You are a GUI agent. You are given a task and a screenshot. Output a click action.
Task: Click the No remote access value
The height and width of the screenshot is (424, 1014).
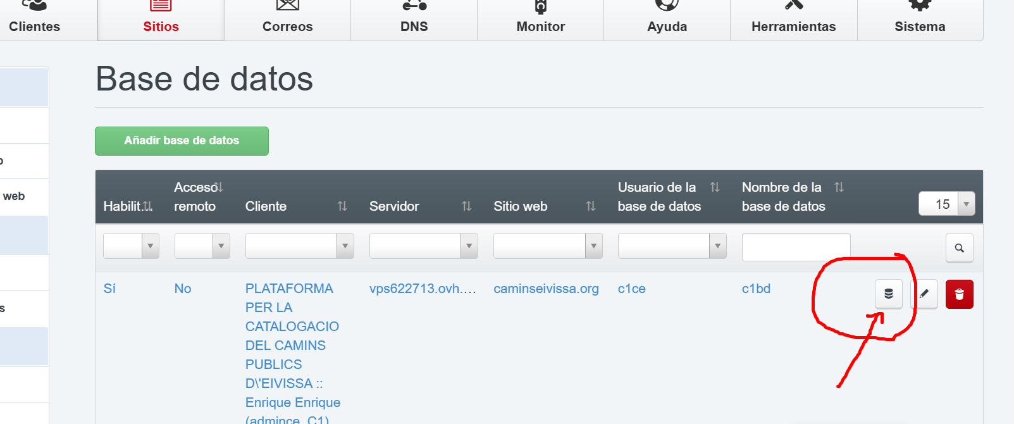(x=183, y=289)
